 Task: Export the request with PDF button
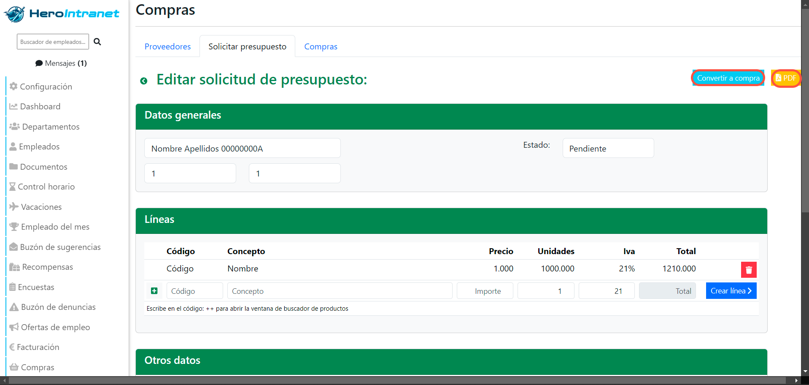click(786, 78)
